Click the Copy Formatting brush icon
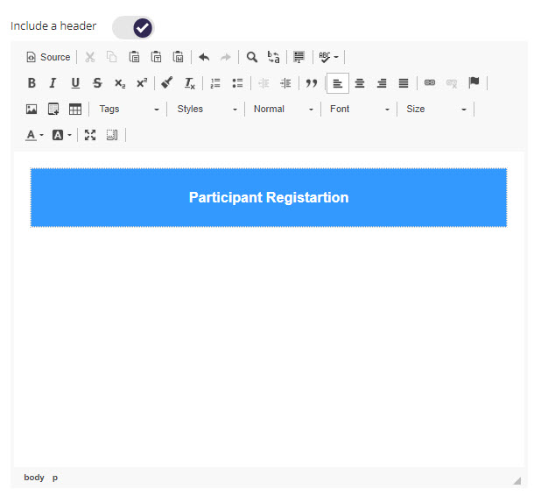 coord(167,83)
